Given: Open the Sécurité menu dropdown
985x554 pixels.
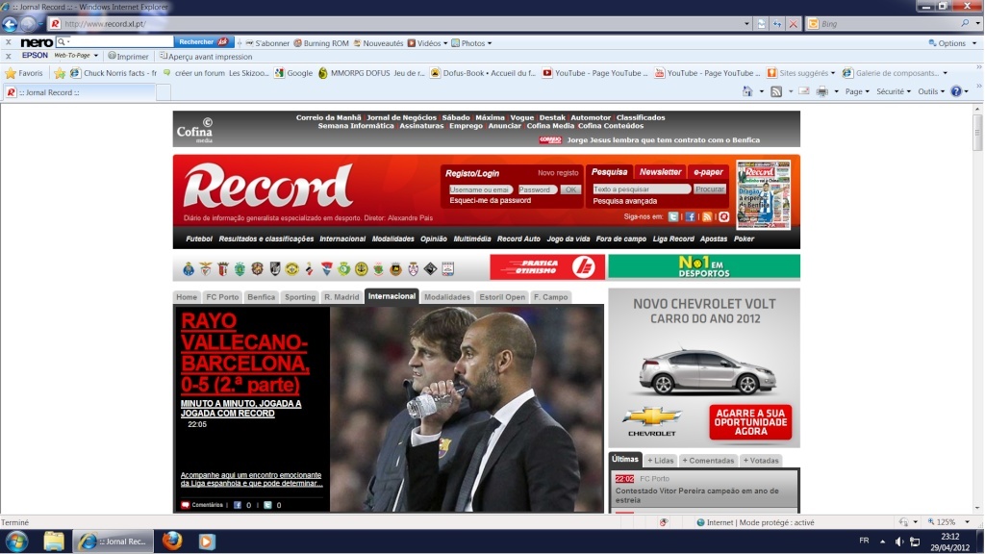Looking at the screenshot, I should [894, 91].
